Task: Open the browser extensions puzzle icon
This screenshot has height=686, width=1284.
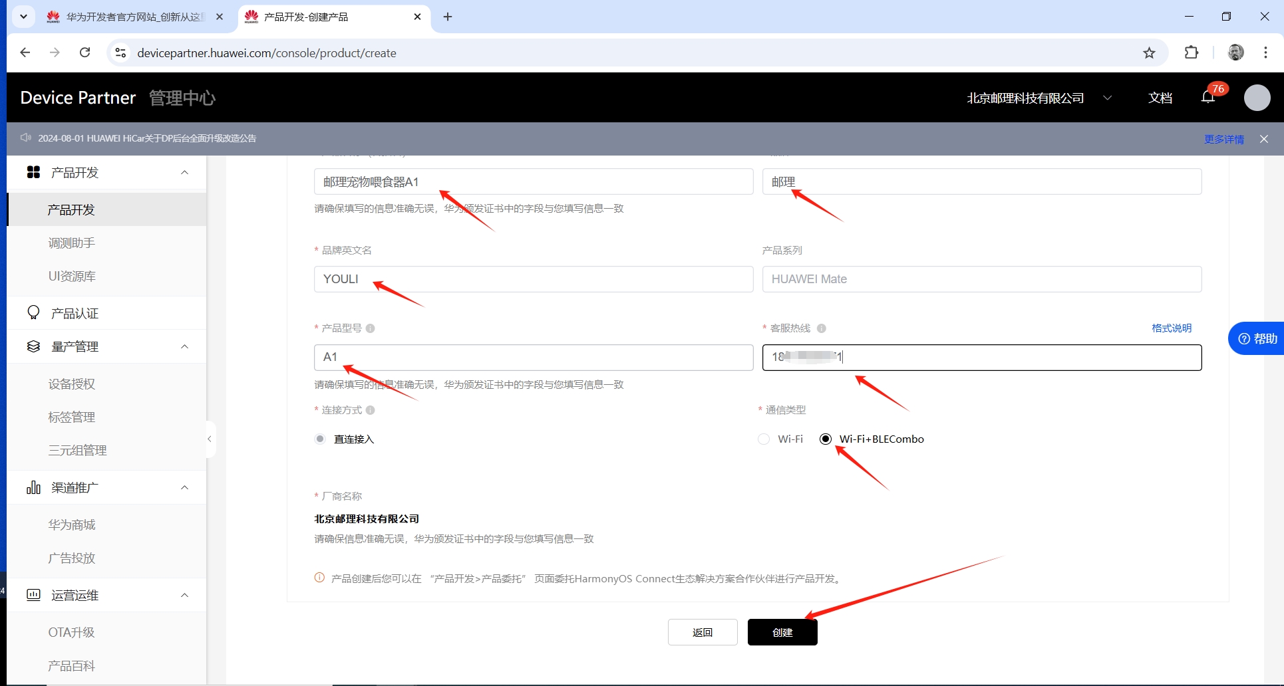Action: (x=1192, y=53)
